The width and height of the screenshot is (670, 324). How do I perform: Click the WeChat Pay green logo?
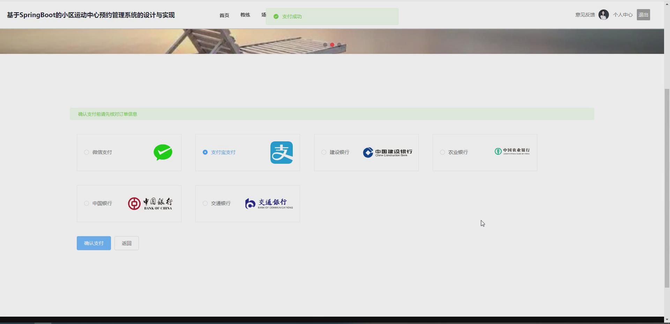click(163, 152)
